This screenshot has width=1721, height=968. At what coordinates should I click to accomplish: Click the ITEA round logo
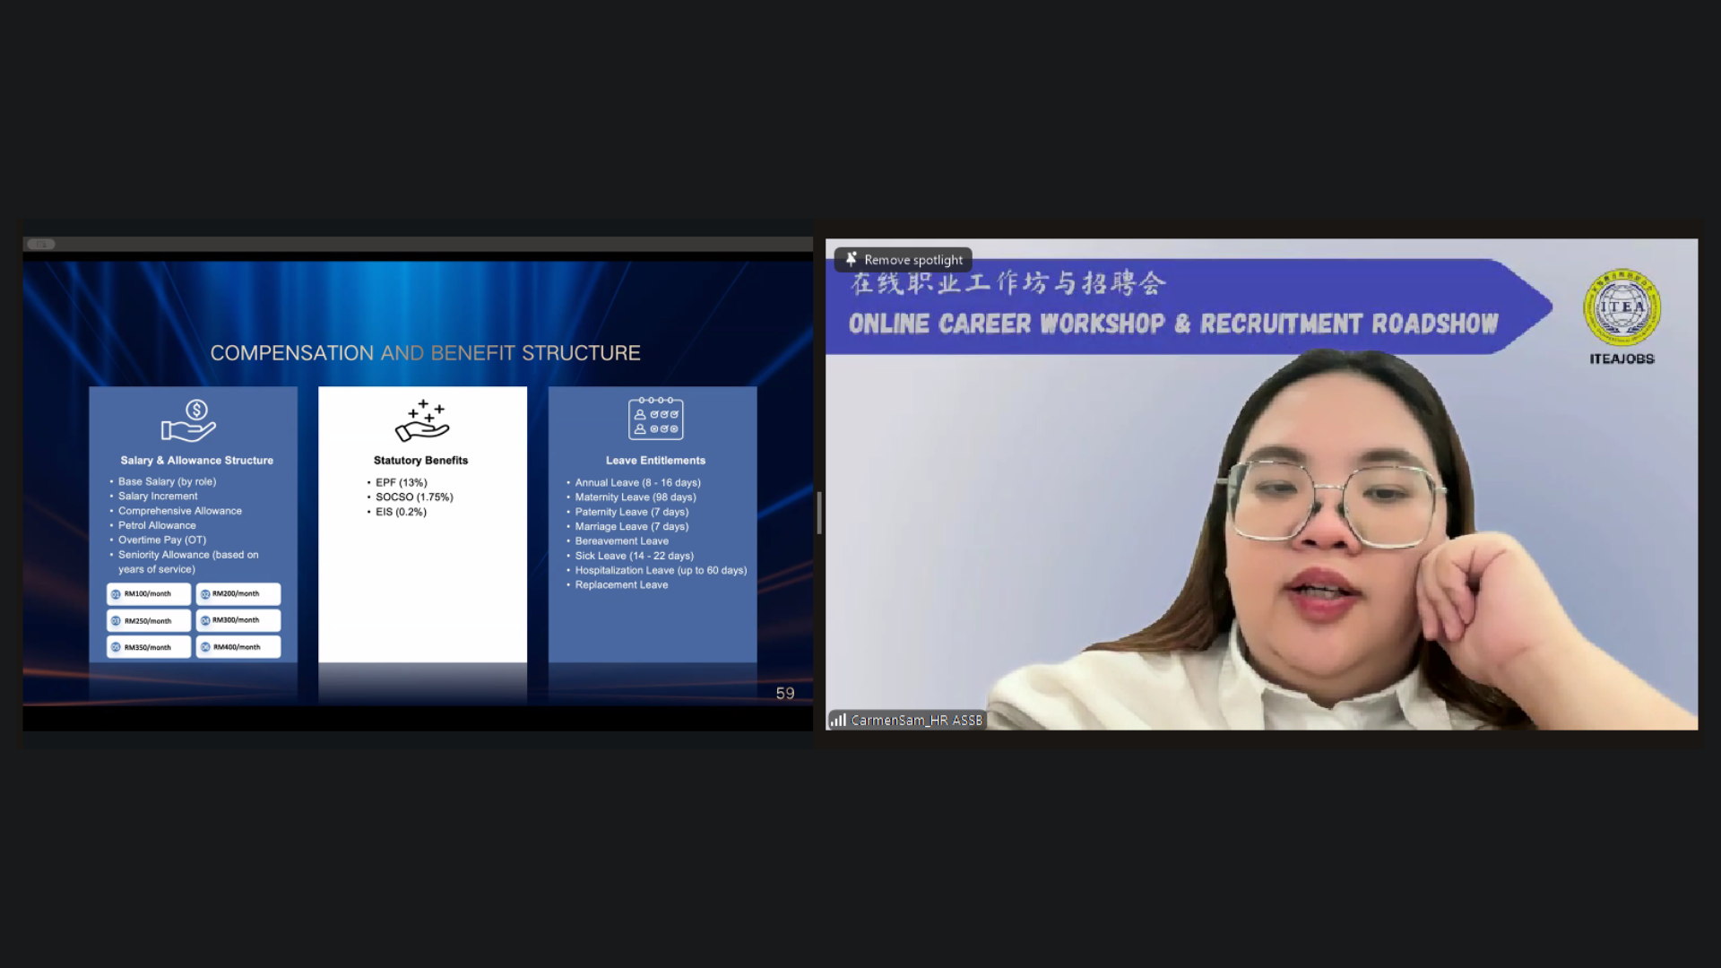coord(1622,307)
